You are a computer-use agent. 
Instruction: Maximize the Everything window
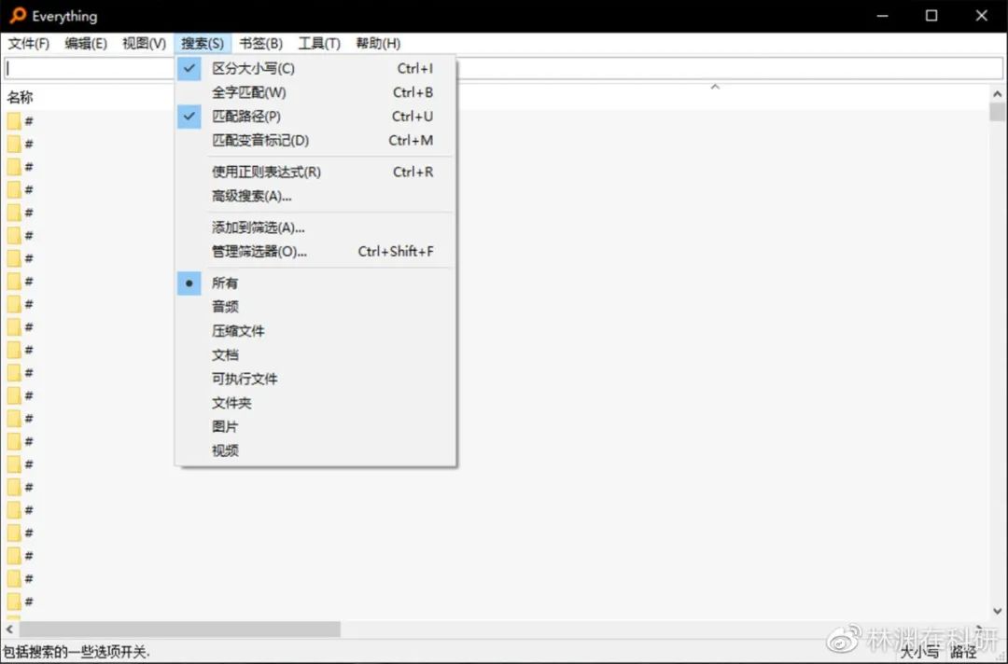[x=931, y=16]
